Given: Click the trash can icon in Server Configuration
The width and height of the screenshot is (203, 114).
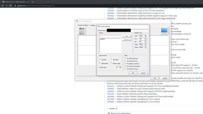Looking at the screenshot, I should coord(82,31).
